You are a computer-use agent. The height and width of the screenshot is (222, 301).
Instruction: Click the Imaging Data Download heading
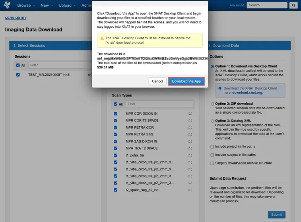tap(33, 29)
